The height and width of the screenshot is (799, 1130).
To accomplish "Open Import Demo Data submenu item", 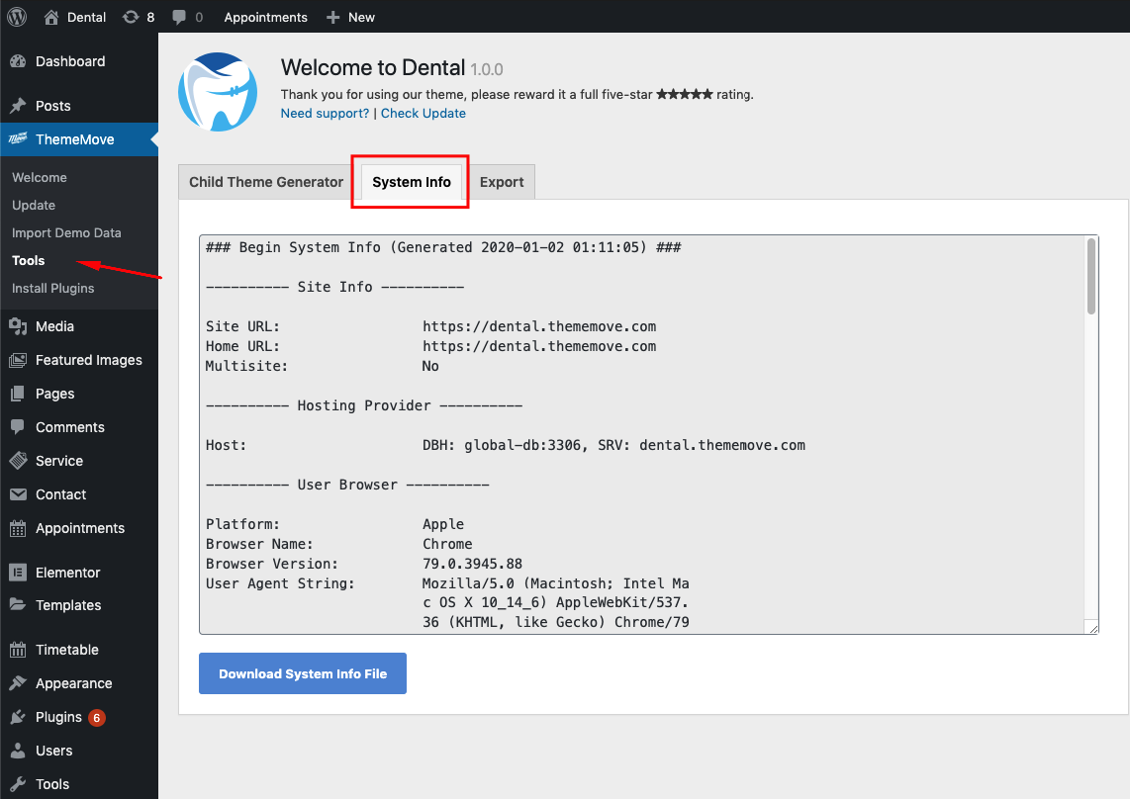I will 66,232.
